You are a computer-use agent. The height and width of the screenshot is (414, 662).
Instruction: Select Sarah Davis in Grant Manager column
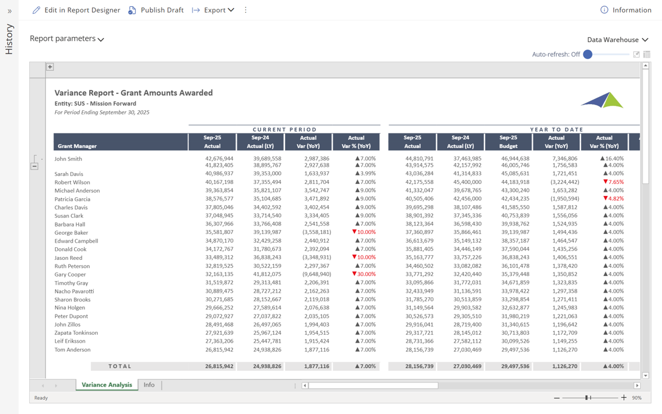(x=69, y=174)
